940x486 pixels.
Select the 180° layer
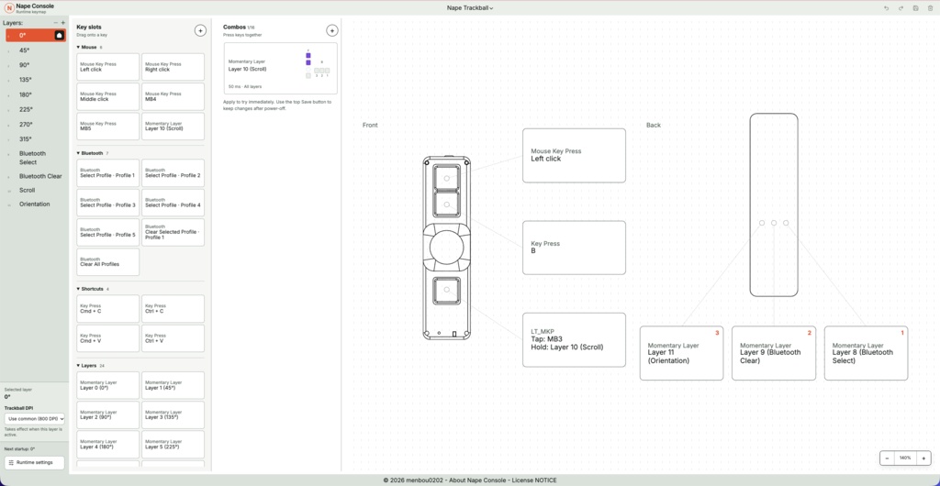coord(34,94)
